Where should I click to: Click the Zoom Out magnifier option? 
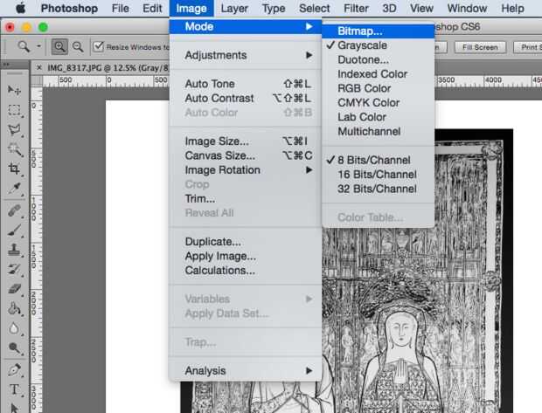coord(78,46)
